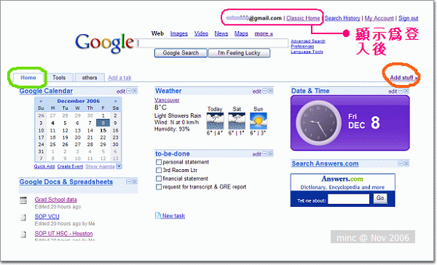Check the personal statement task
The height and width of the screenshot is (265, 437).
click(159, 162)
